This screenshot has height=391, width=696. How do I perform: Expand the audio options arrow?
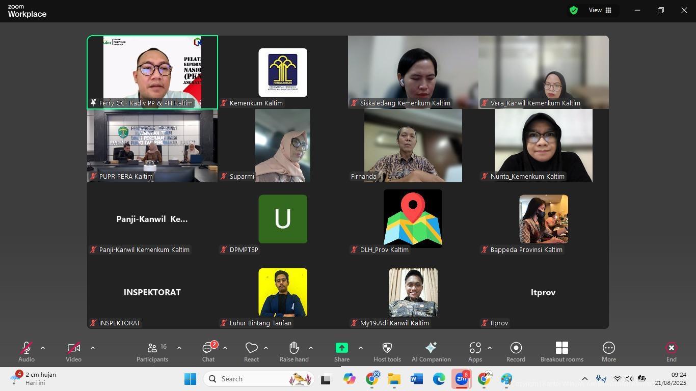[43, 348]
